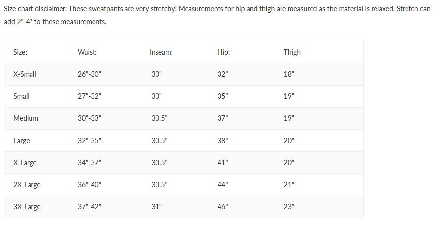438x231 pixels.
Task: Select the X-Large size row label
Action: 25,163
